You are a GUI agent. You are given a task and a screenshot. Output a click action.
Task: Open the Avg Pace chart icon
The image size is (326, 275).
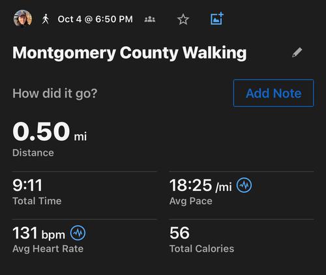[244, 185]
